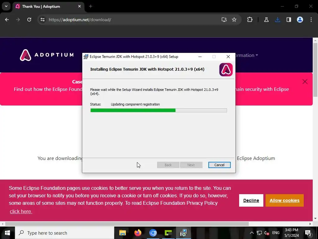Click Cancel in the Setup wizard

pyautogui.click(x=219, y=165)
